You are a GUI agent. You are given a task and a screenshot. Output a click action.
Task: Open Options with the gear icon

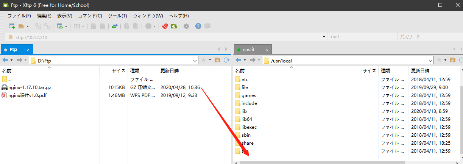(186, 26)
